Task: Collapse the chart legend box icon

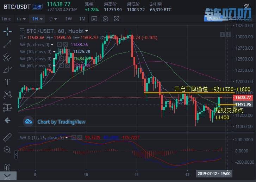Action: [22, 31]
